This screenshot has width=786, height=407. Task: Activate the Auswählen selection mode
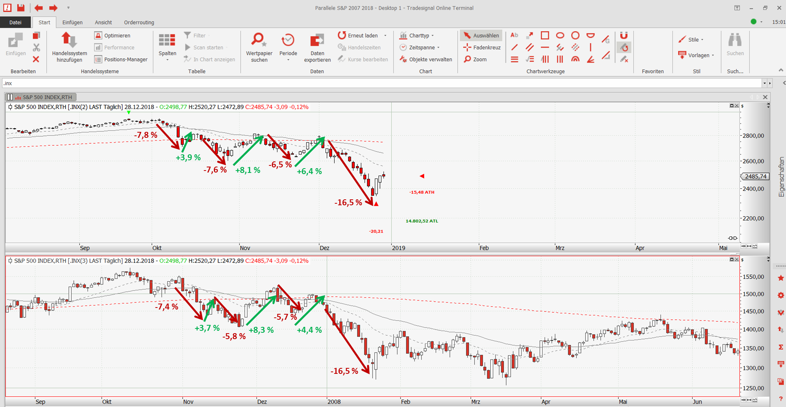pos(481,36)
